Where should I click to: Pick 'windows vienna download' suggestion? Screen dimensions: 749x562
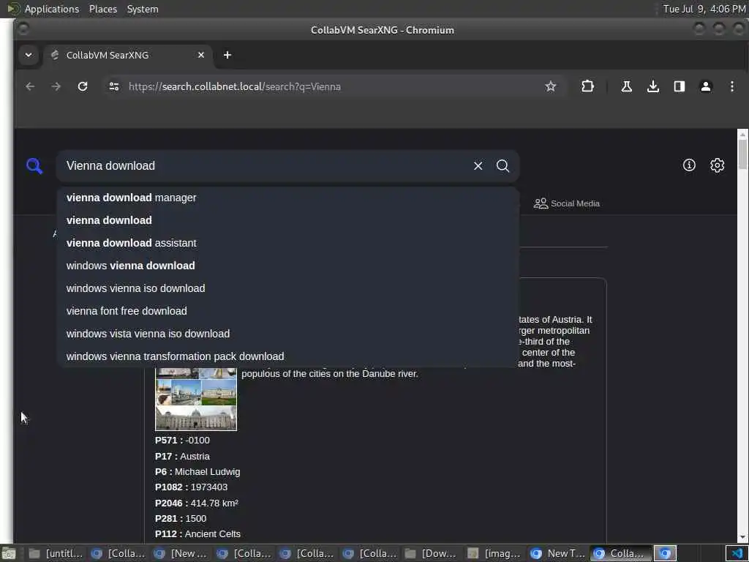[287, 266]
